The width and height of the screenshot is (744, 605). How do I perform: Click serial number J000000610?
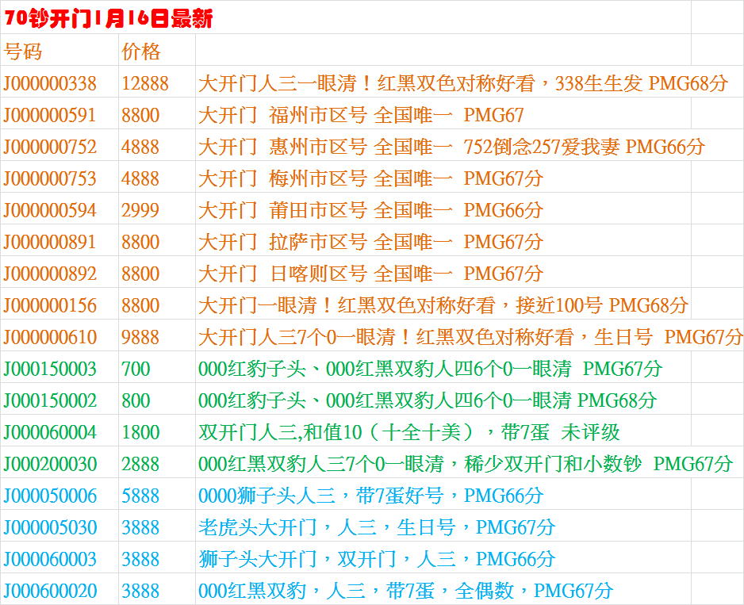(x=50, y=338)
